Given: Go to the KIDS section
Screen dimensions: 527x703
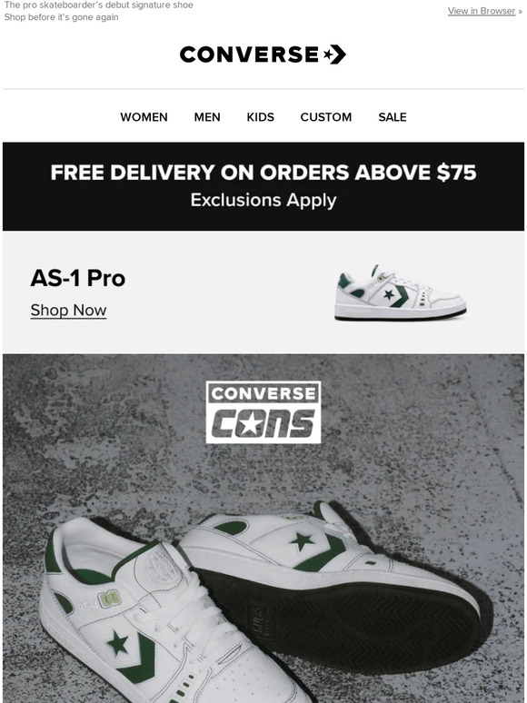Looking at the screenshot, I should [x=260, y=117].
